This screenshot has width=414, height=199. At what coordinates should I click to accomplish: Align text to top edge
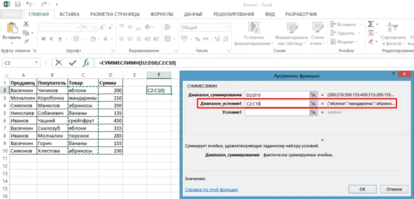pyautogui.click(x=122, y=26)
